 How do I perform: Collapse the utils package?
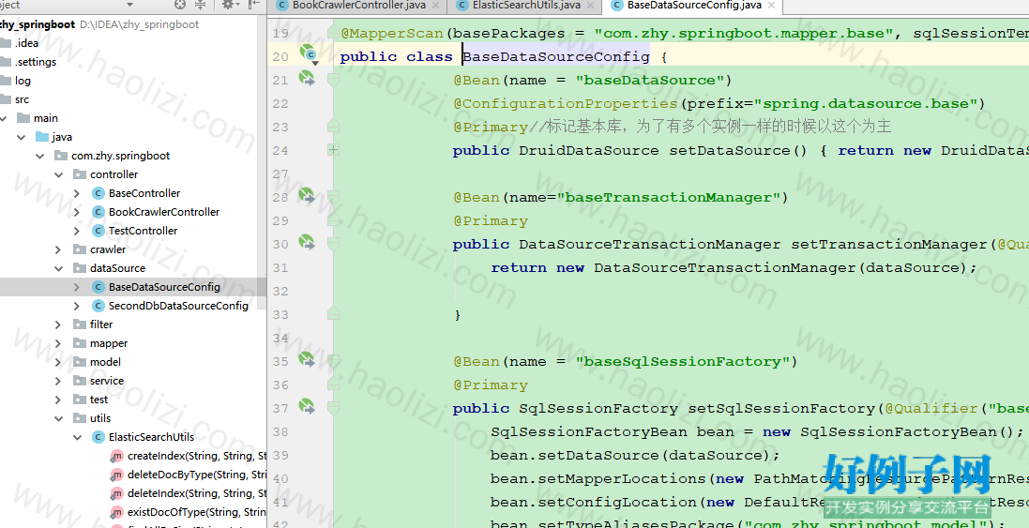click(x=60, y=418)
